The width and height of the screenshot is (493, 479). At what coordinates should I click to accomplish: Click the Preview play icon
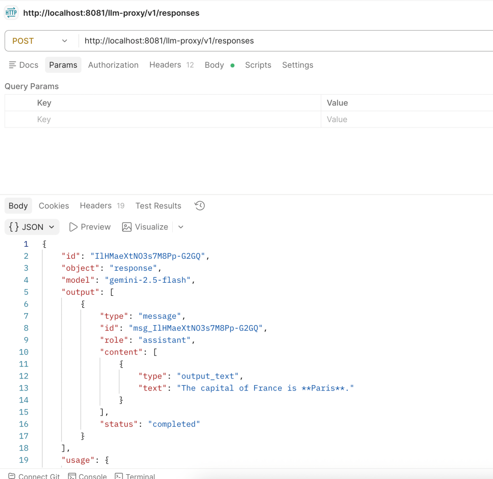[x=74, y=227]
